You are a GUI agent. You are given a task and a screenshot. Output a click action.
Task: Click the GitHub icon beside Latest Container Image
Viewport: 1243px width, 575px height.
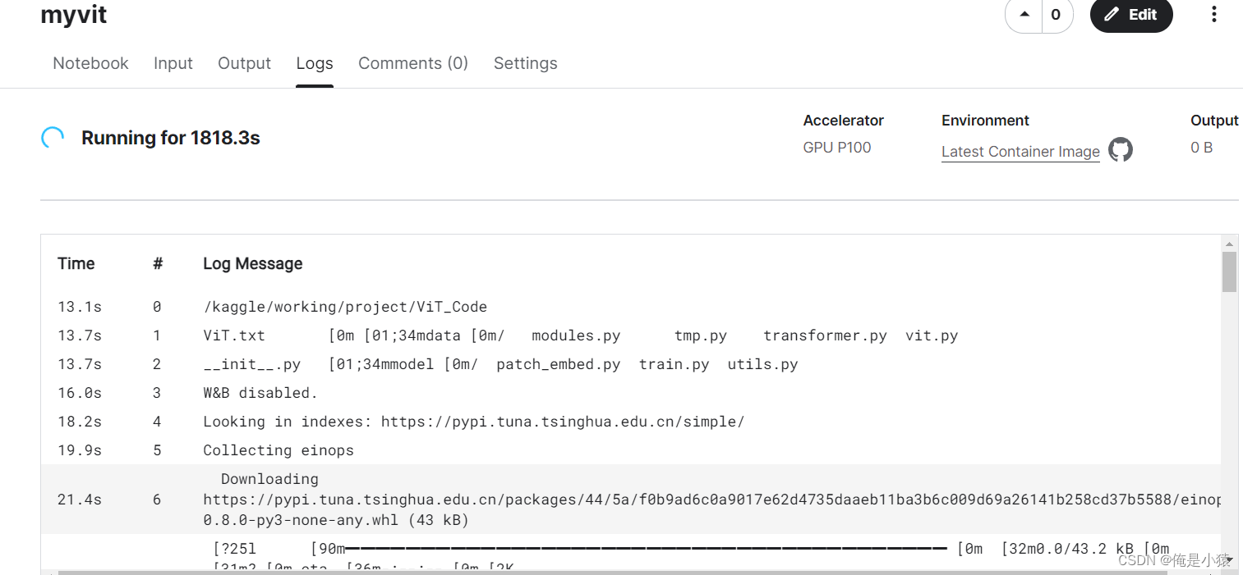coord(1121,150)
